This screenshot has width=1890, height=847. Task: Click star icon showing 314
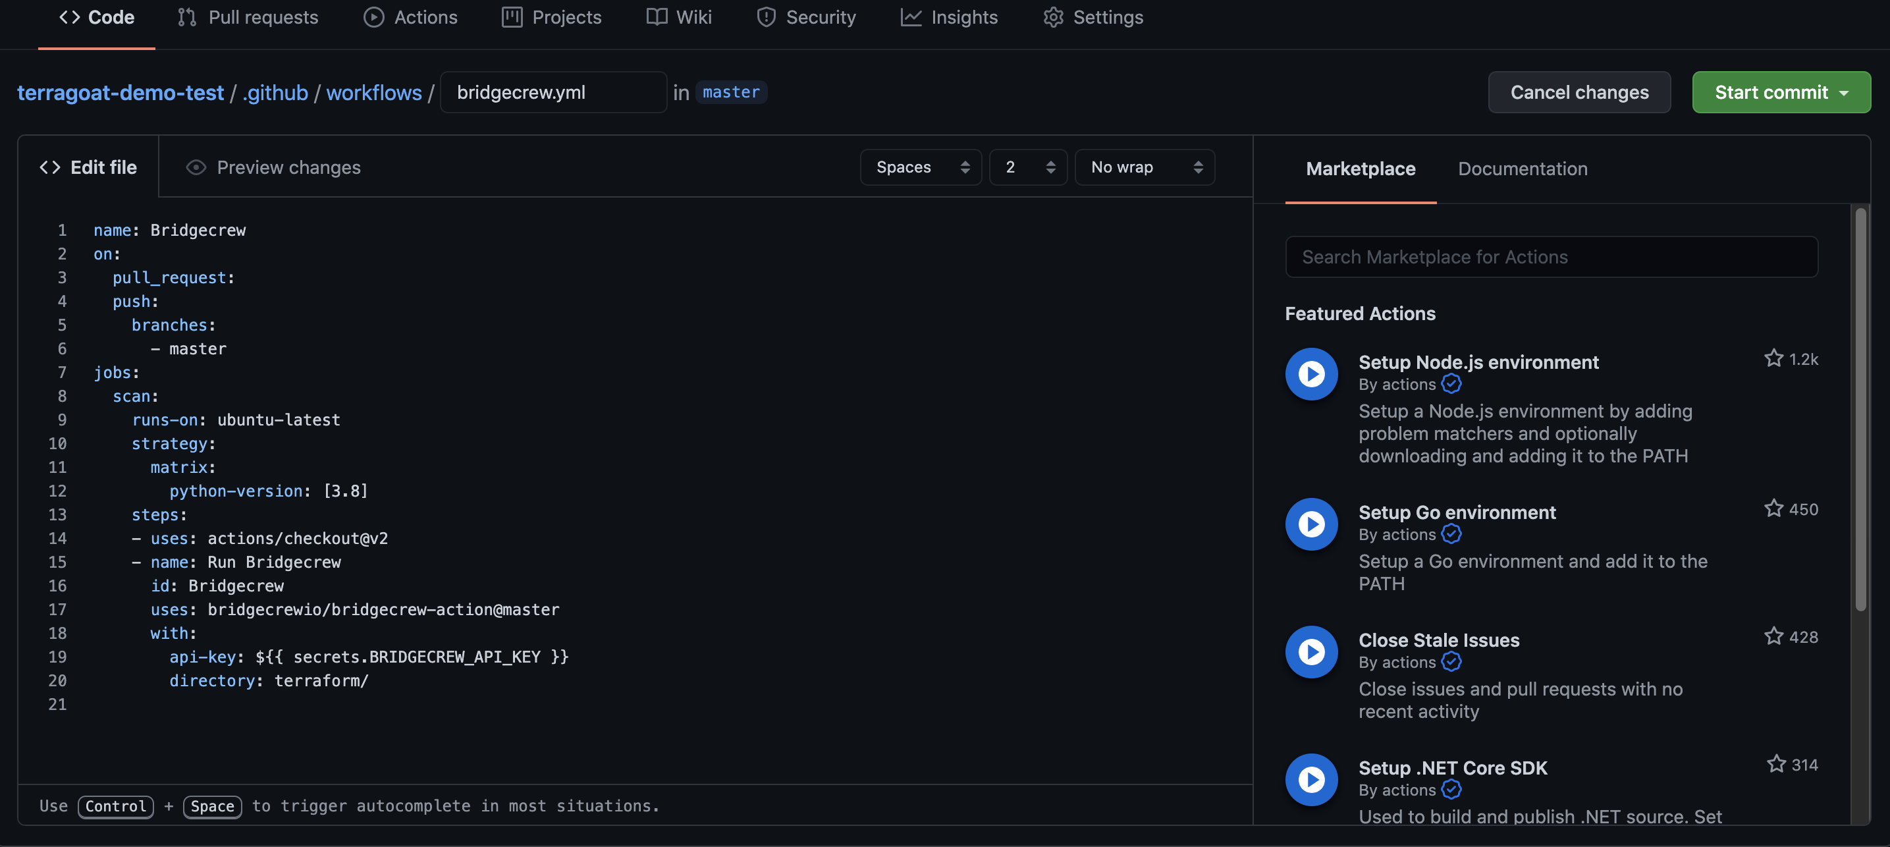tap(1775, 763)
